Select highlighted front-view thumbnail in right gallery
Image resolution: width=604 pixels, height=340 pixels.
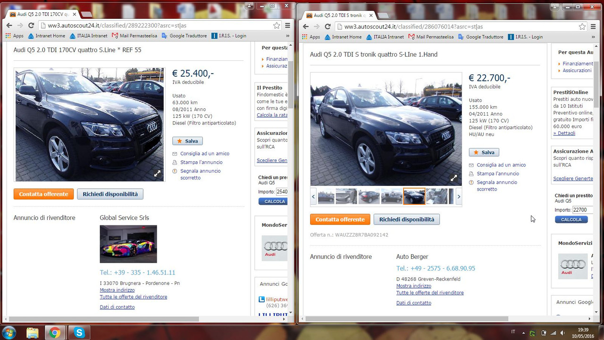414,196
